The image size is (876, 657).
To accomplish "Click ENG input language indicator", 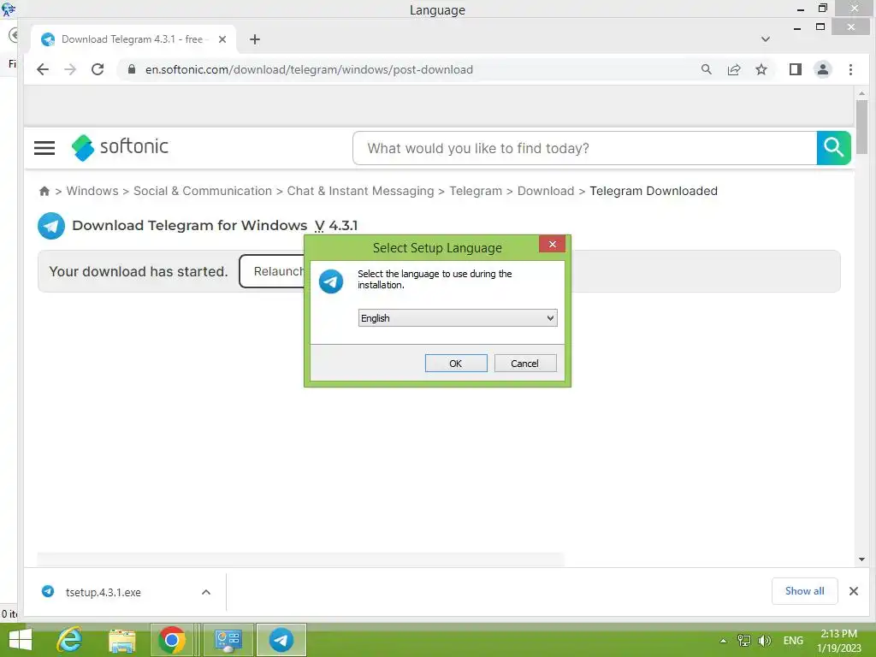I will click(x=793, y=641).
